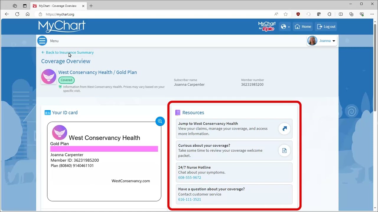378x212 pixels.
Task: Click the browser Back arrow
Action: (x=7, y=14)
